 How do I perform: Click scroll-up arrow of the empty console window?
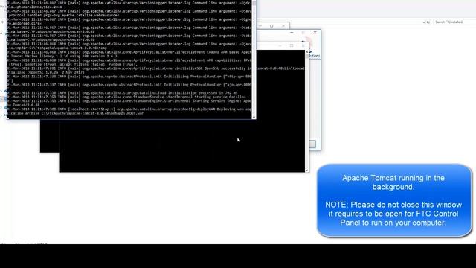tap(307, 52)
